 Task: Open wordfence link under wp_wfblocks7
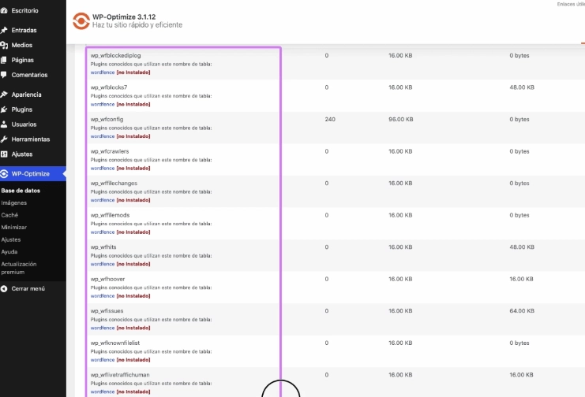[102, 105]
